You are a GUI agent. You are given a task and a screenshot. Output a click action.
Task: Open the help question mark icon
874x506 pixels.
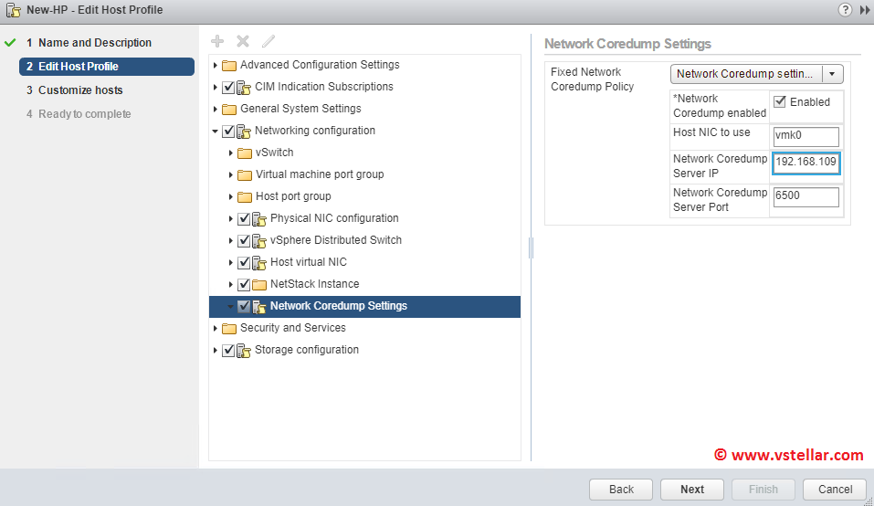pyautogui.click(x=845, y=9)
